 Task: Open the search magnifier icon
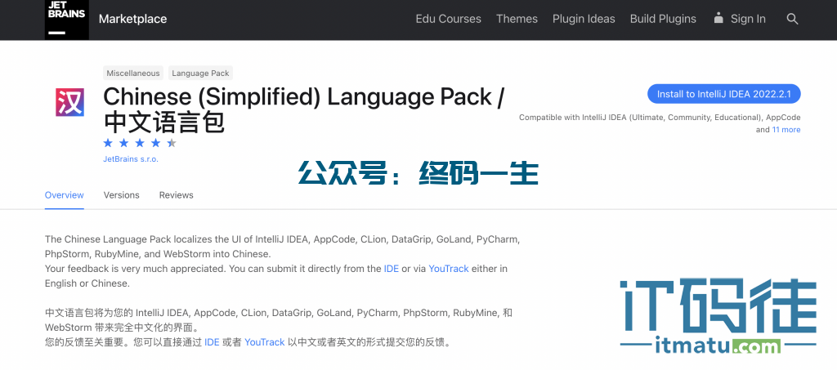792,19
